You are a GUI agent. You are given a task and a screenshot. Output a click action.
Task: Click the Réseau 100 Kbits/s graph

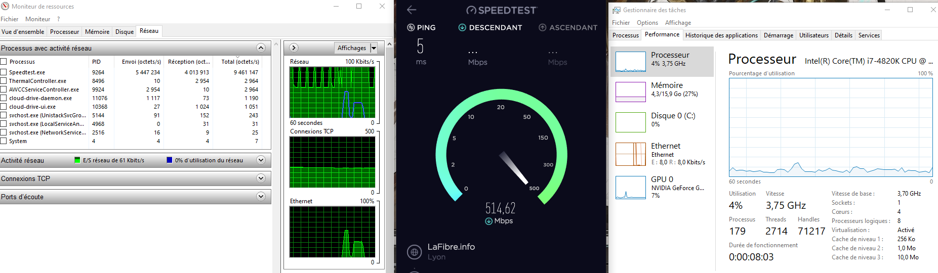click(x=333, y=92)
